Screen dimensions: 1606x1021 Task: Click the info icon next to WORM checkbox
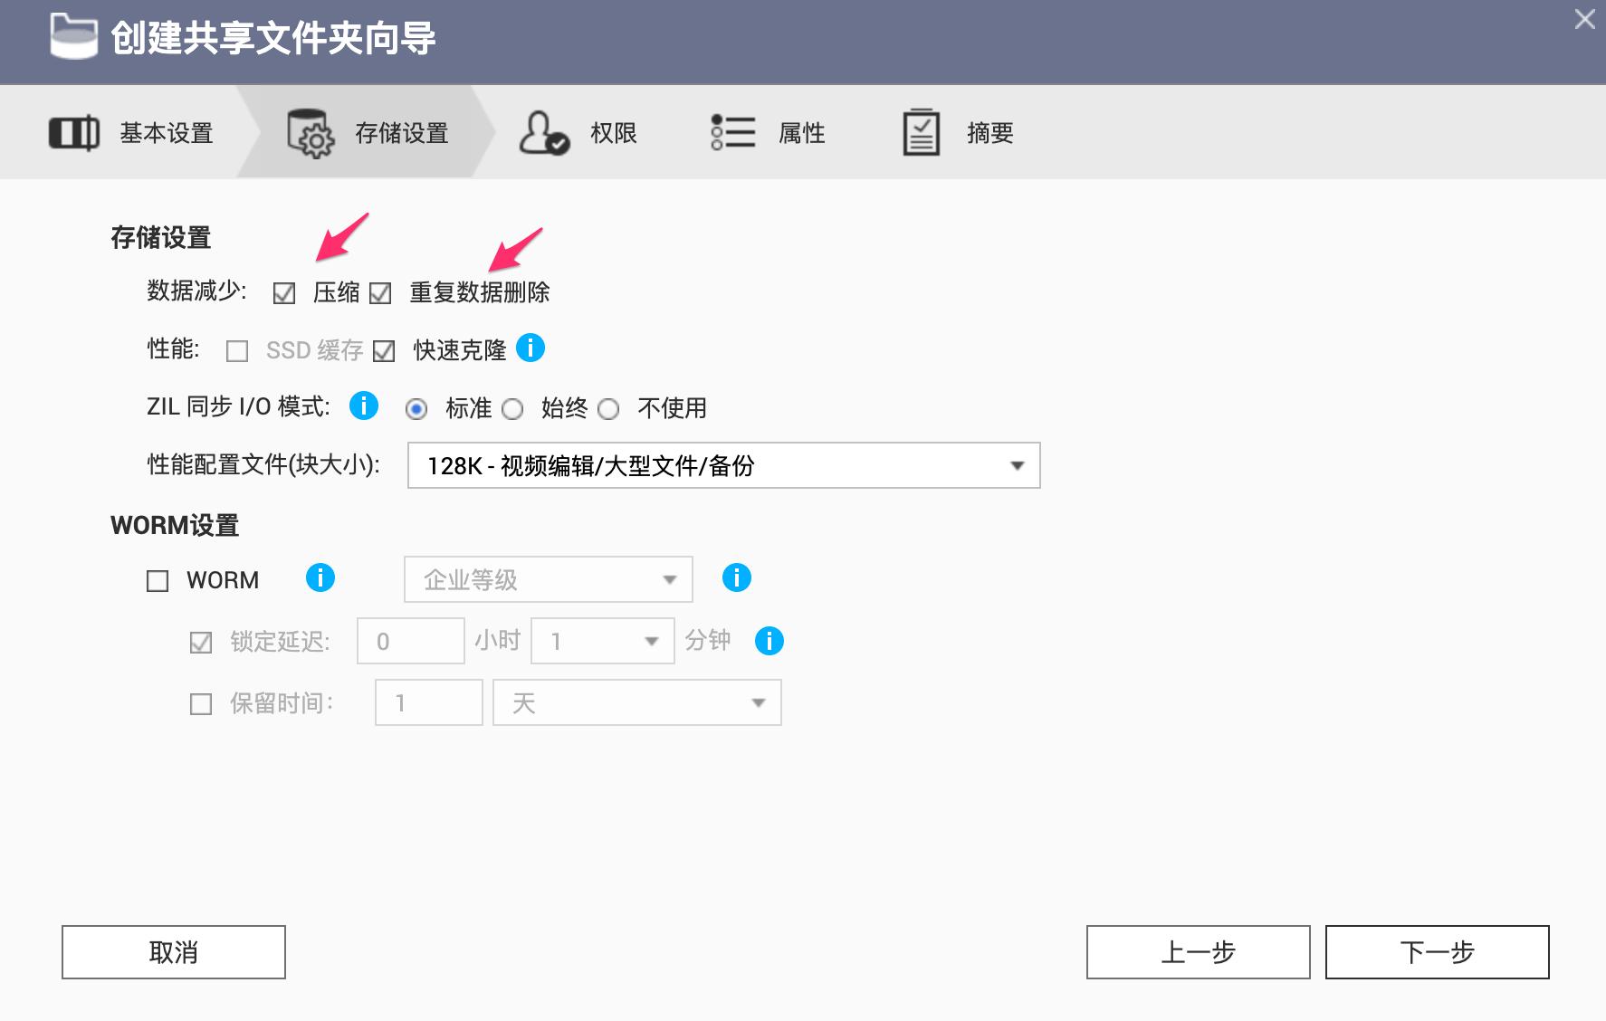(320, 577)
